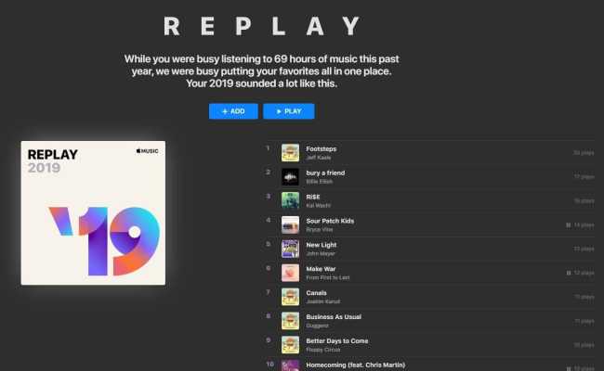Click the Business As Usual artwork
This screenshot has height=371, width=604.
290,321
